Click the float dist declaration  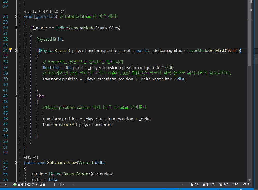click(51, 68)
